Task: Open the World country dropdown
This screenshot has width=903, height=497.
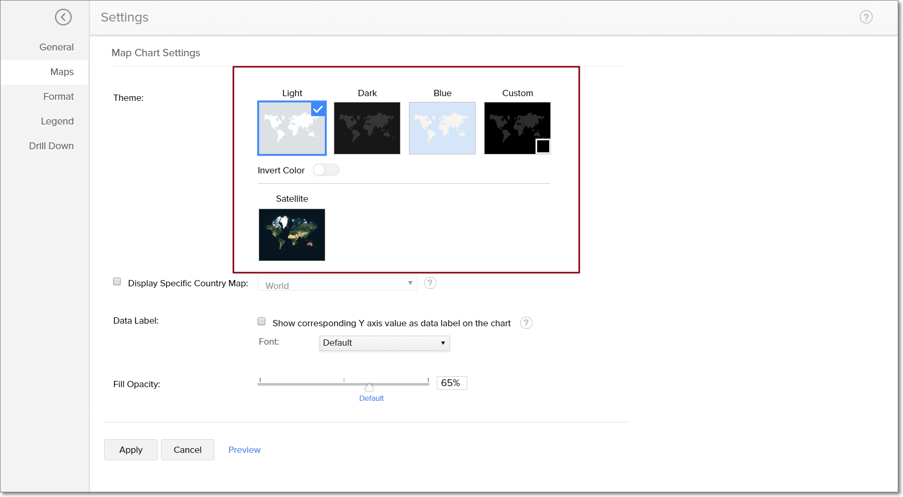Action: (337, 283)
